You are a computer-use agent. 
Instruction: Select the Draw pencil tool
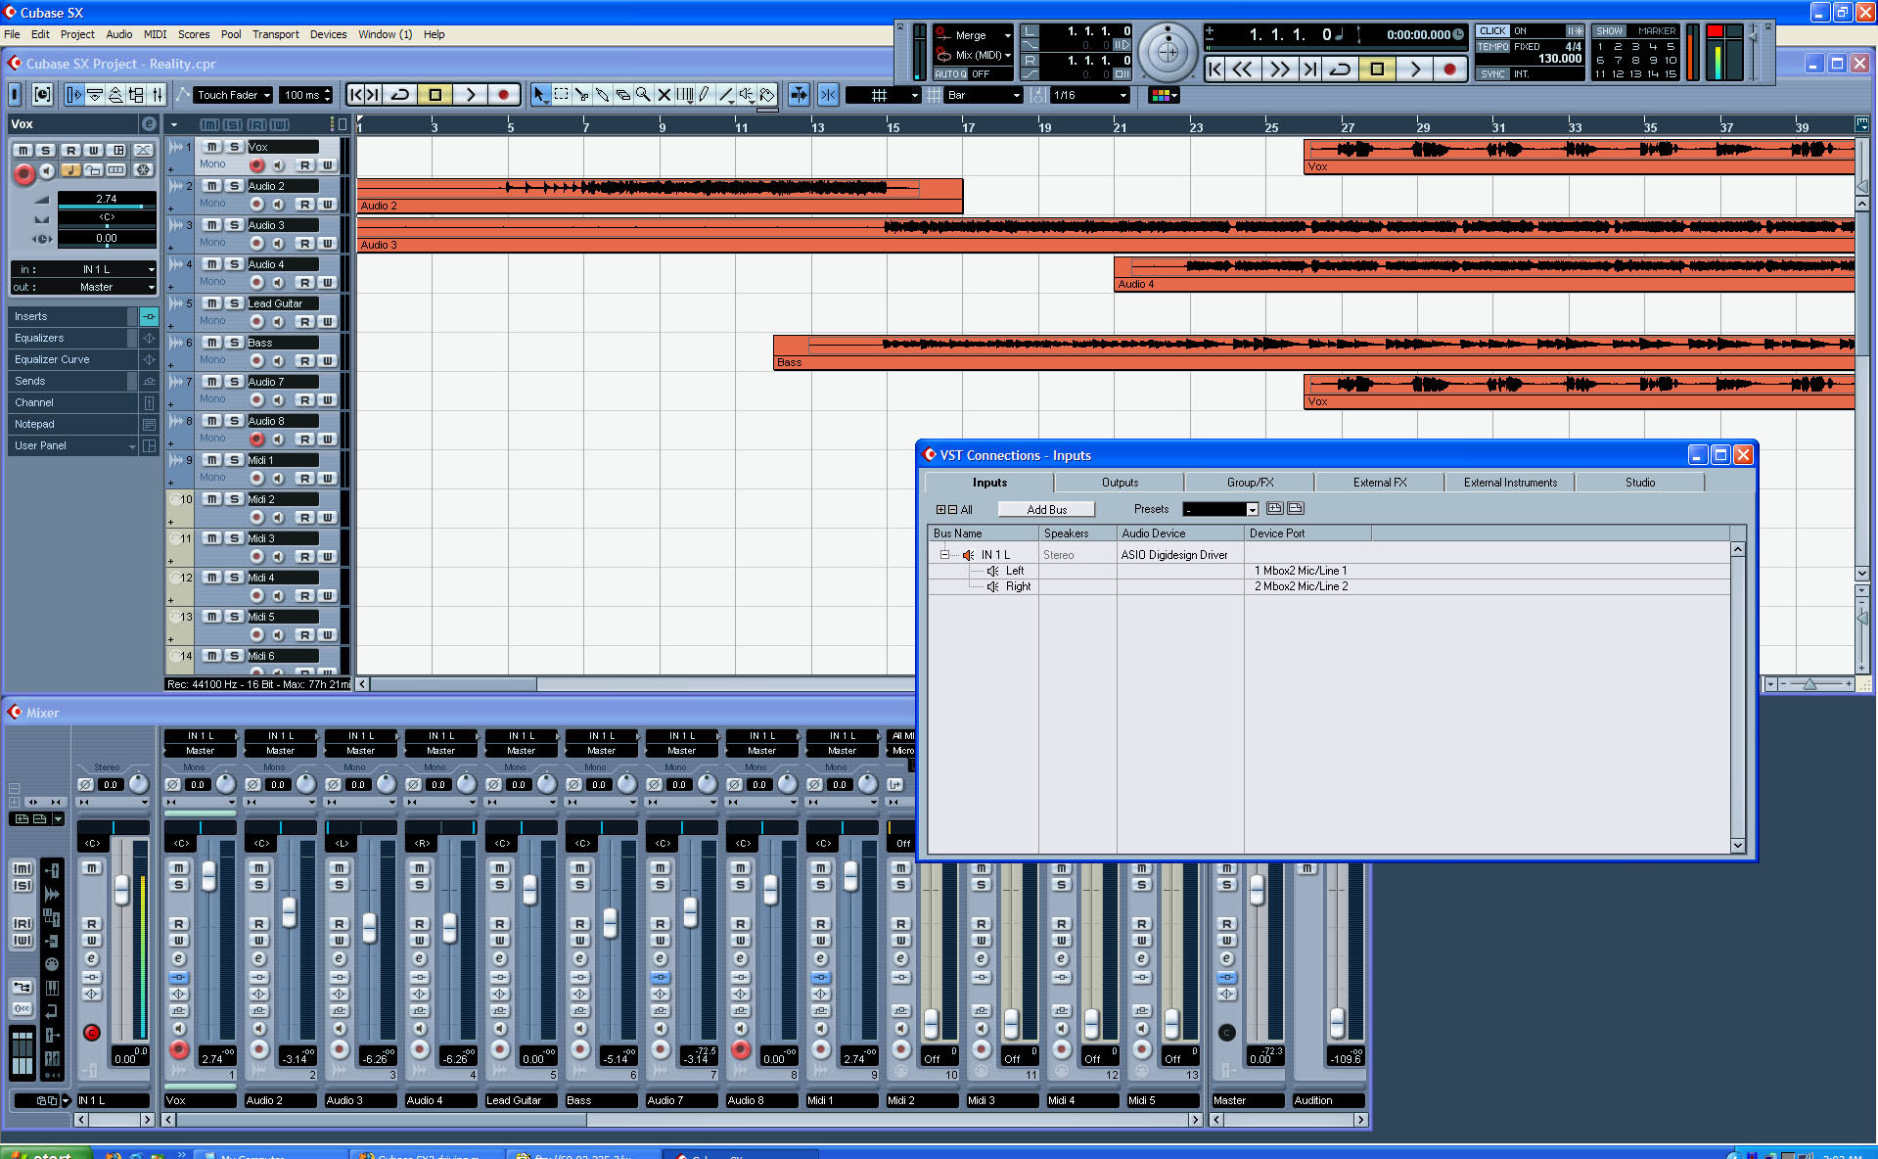705,95
